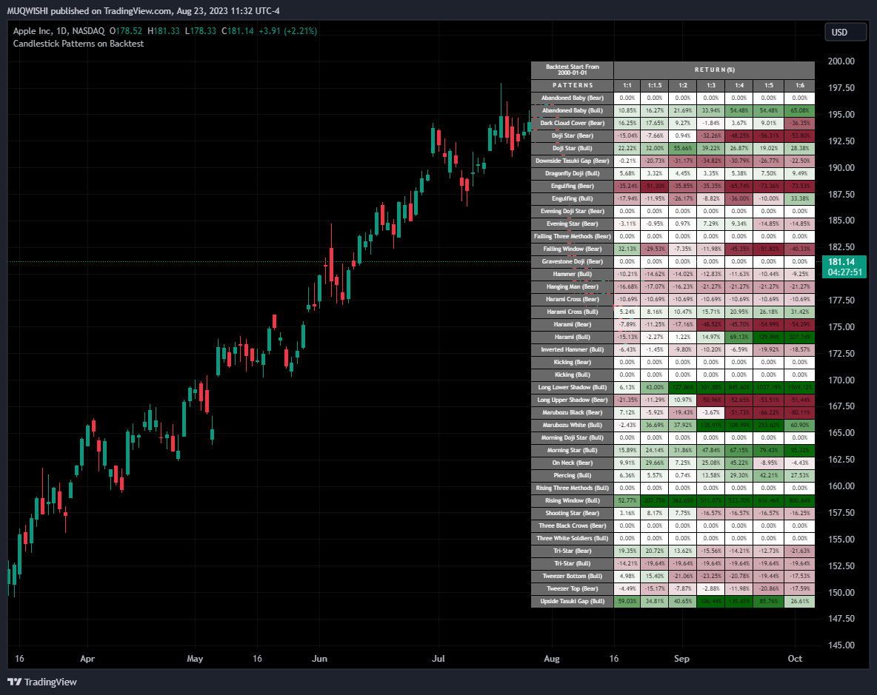
Task: Click the Harami Cross (Bull) row label
Action: click(572, 312)
